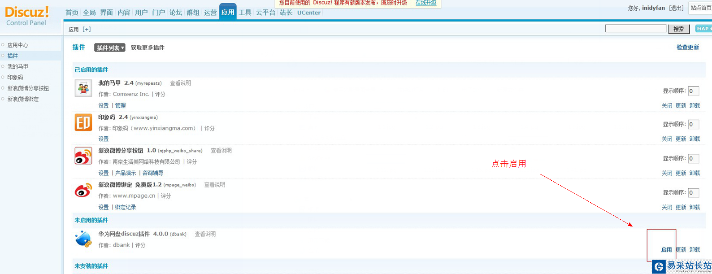
Task: Click 更新 for 印象码 plugin
Action: point(681,139)
